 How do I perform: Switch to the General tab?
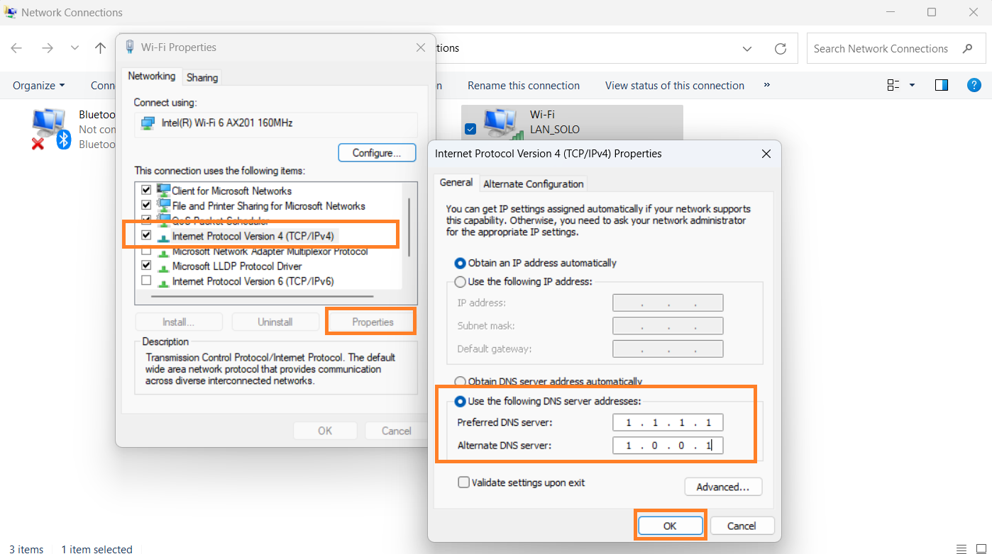[x=456, y=182]
